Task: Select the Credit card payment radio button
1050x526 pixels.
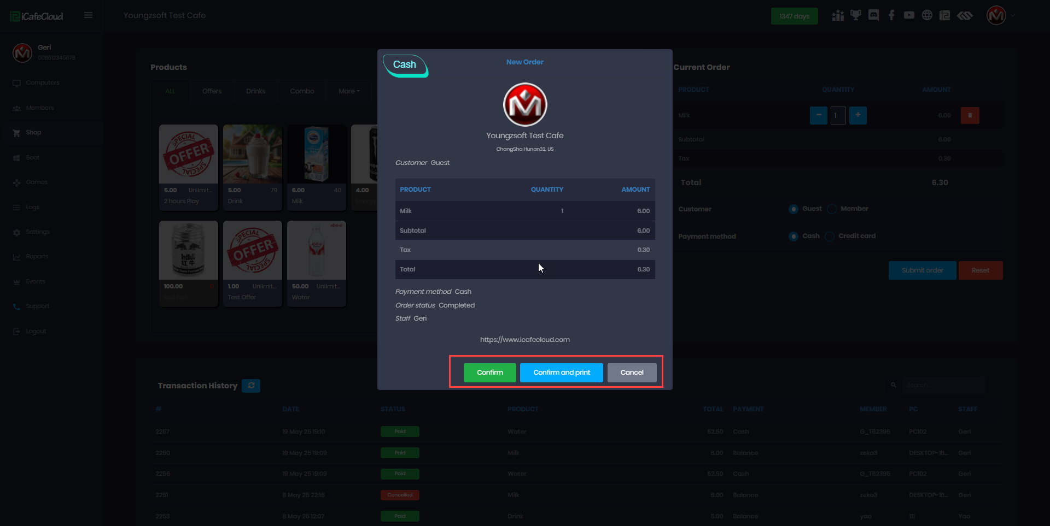Action: click(830, 237)
